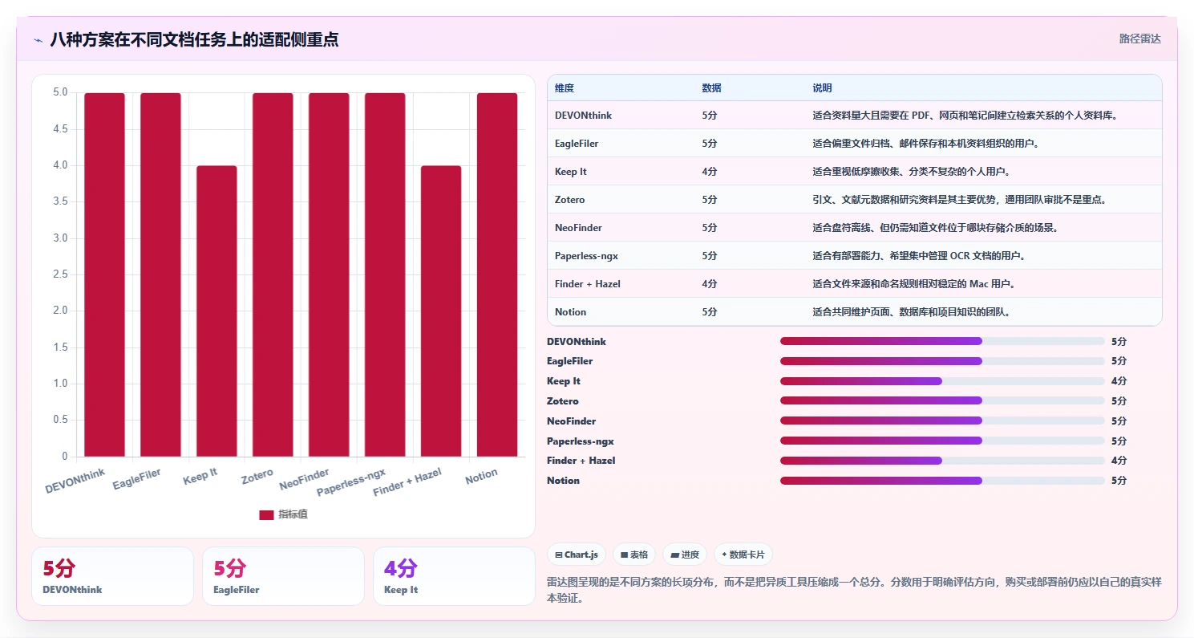Click the Paperless-ngx x-axis label
Viewport: 1194px width, 638px height.
pyautogui.click(x=351, y=482)
